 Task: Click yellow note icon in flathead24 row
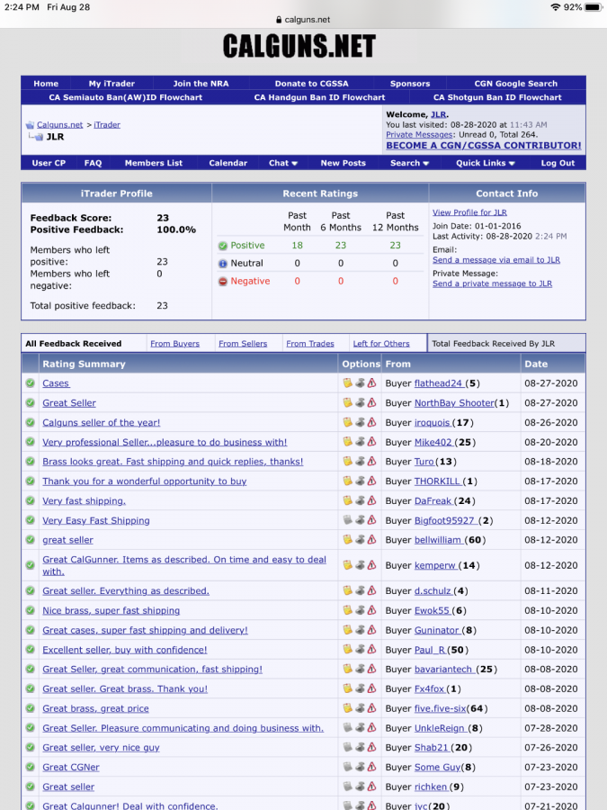pyautogui.click(x=347, y=382)
